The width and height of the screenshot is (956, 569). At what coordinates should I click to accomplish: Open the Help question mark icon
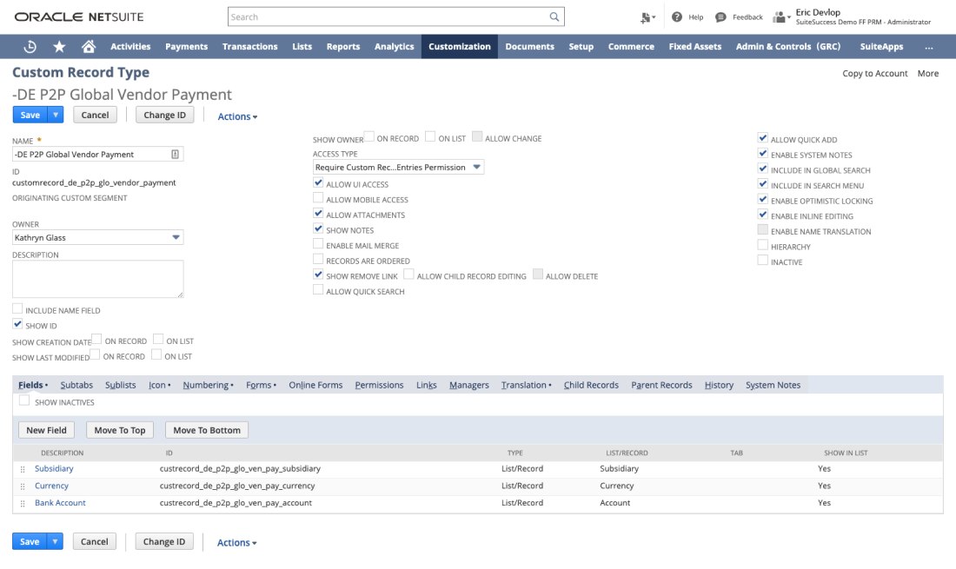(677, 17)
